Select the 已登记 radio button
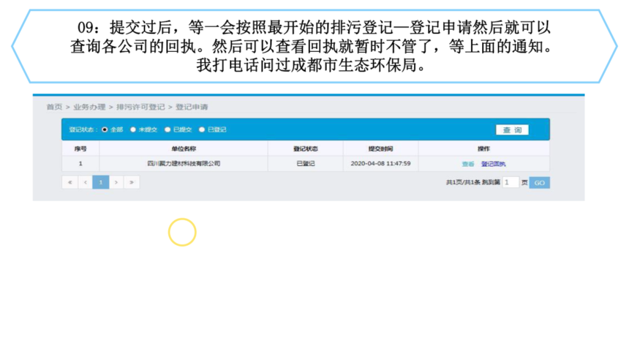Screen dimensions: 629x354 click(202, 129)
